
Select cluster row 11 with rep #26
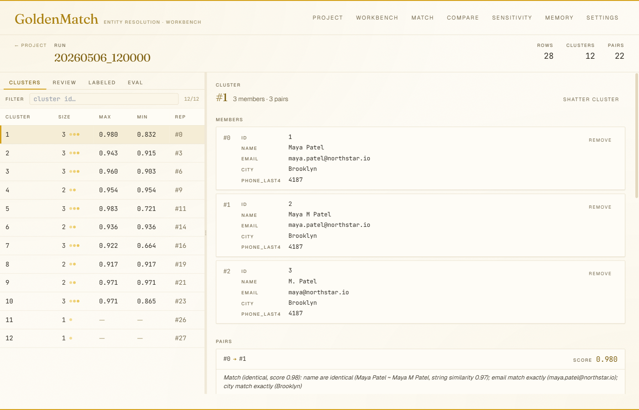click(102, 320)
